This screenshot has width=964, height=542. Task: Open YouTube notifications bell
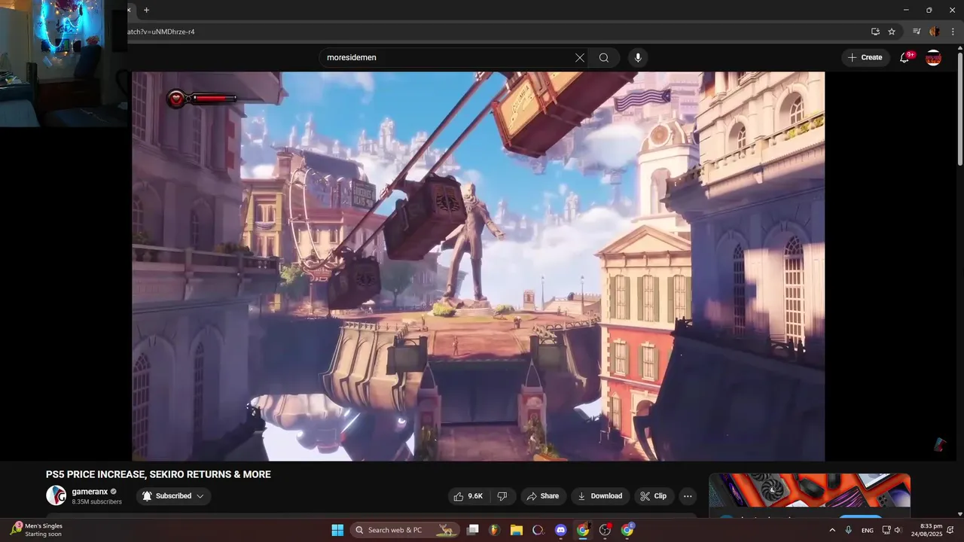pos(905,57)
